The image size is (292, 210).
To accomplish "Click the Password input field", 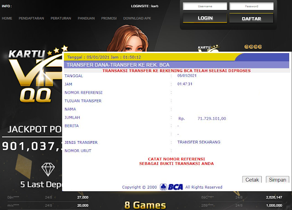I will (x=251, y=6).
